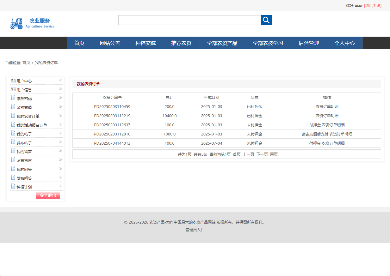
Task: Click the search magnifier icon
Action: [x=266, y=20]
